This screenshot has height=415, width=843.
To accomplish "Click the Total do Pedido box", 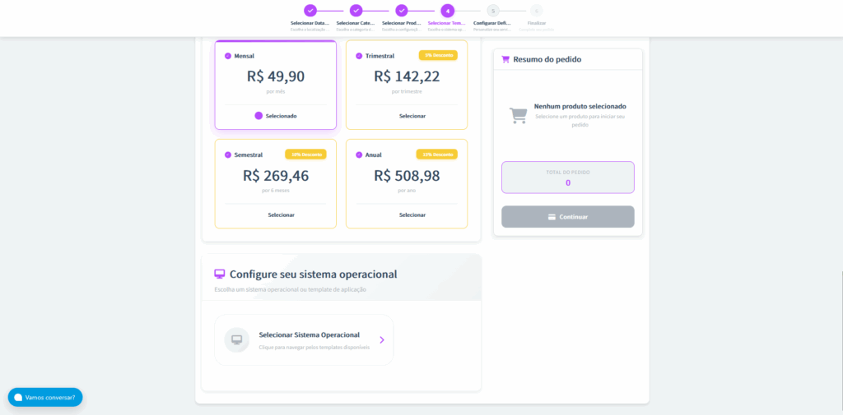I will (x=567, y=177).
